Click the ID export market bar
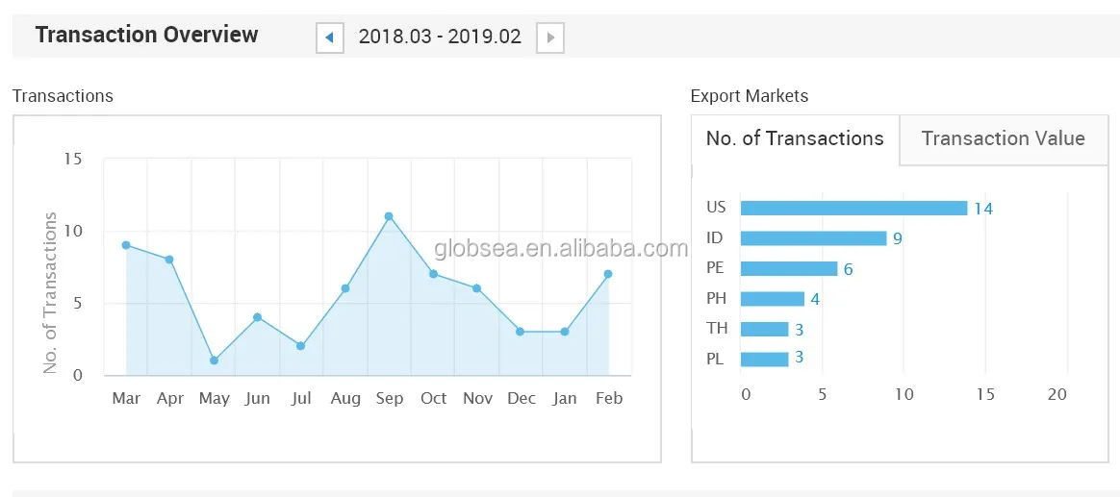The width and height of the screenshot is (1120, 497). point(813,238)
